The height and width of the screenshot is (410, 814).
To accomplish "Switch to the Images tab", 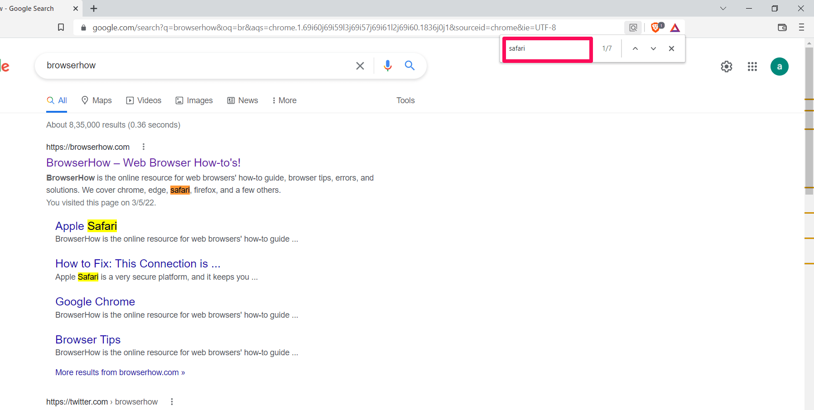I will pos(194,100).
